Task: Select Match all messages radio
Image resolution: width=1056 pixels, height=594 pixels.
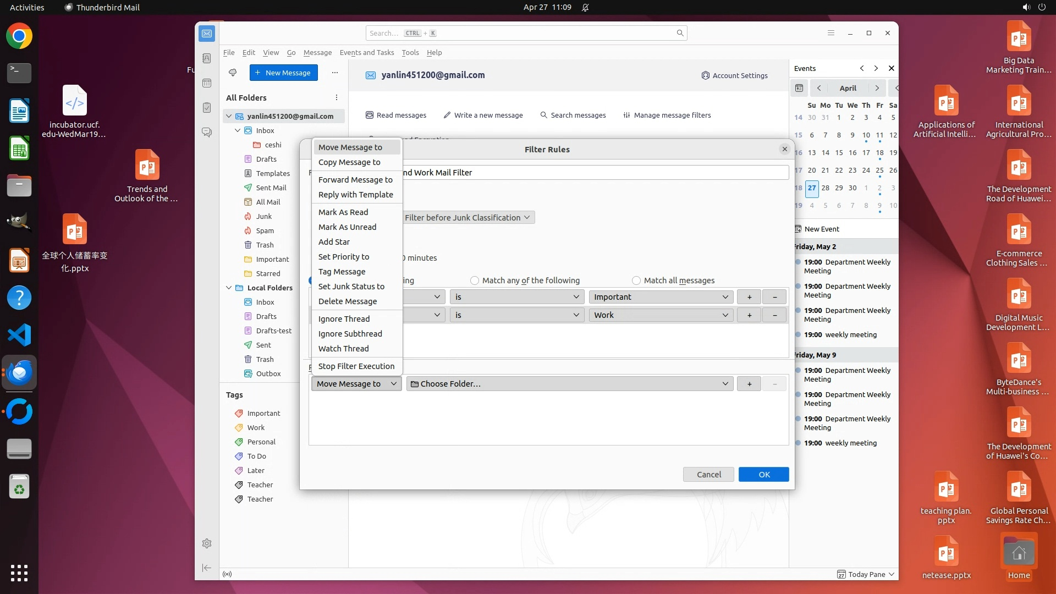Action: (636, 280)
